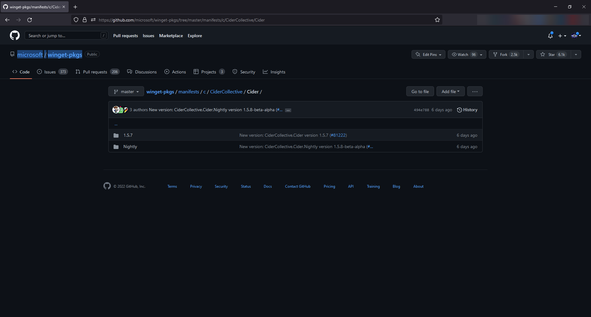The height and width of the screenshot is (317, 591).
Task: Expand the Star options arrow
Action: tap(576, 54)
